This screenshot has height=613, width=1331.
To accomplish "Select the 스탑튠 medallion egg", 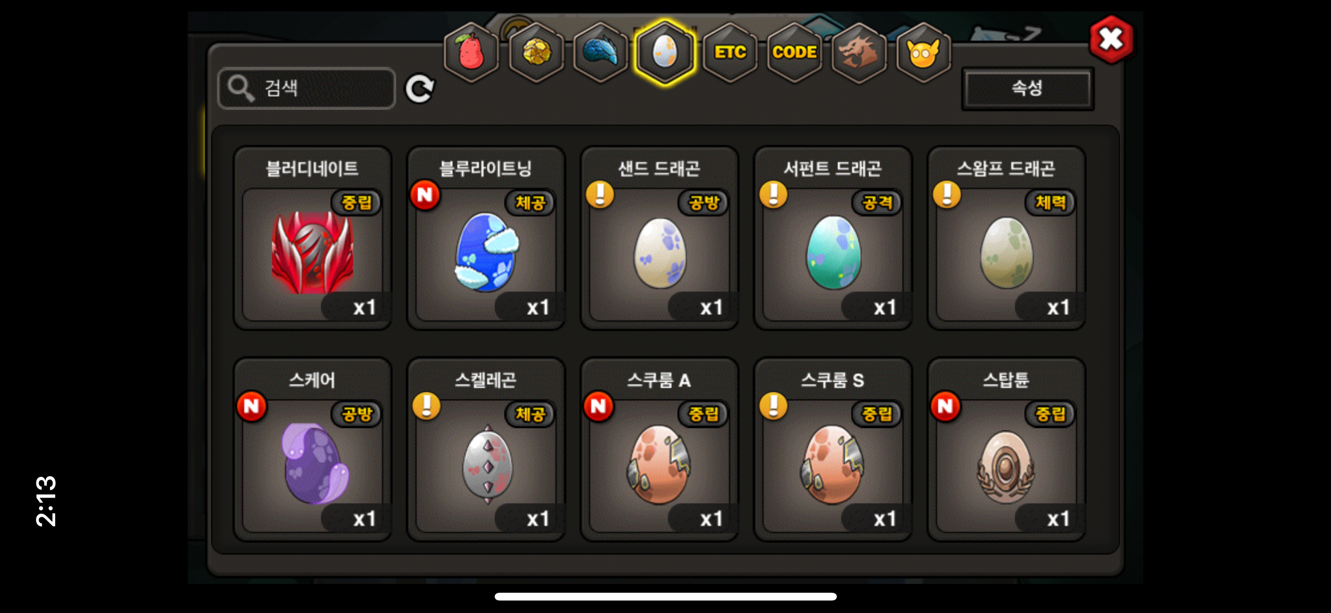I will 1006,449.
